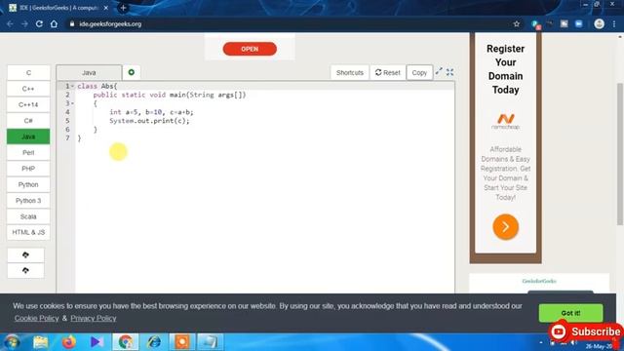The height and width of the screenshot is (351, 624).
Task: Click the upper cloud icon under HTML & JS
Action: tap(26, 254)
